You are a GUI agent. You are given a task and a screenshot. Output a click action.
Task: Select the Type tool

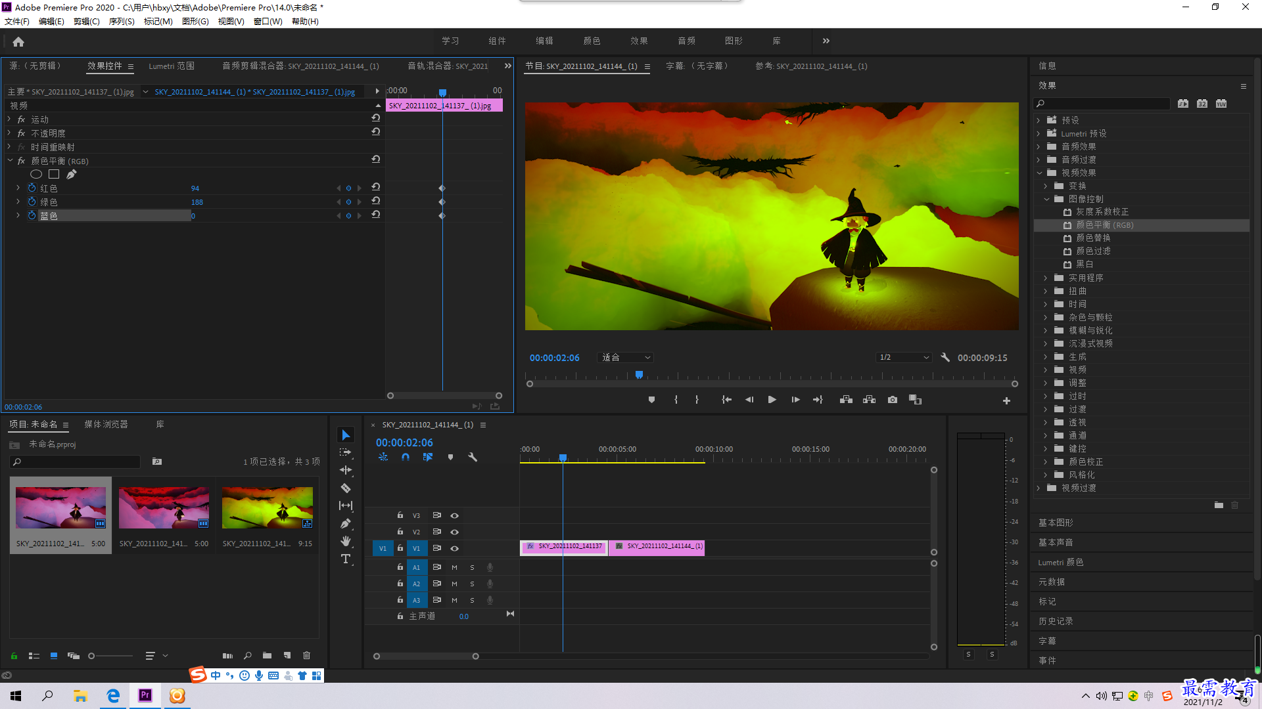(x=346, y=559)
